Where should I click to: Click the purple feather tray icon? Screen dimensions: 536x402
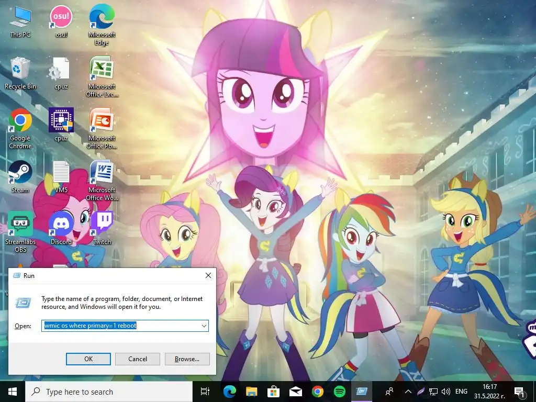[421, 392]
